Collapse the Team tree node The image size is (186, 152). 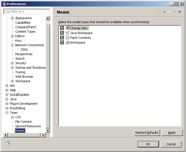(7, 113)
